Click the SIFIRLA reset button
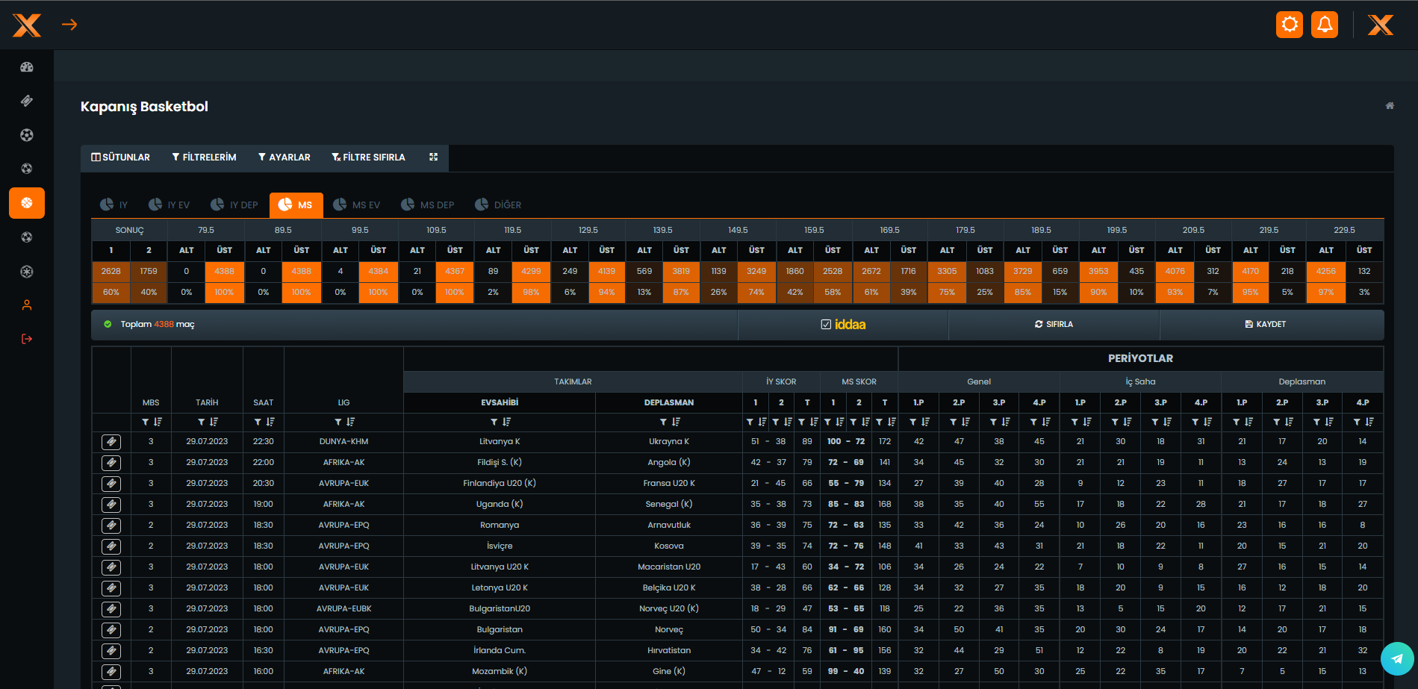 pyautogui.click(x=1054, y=325)
